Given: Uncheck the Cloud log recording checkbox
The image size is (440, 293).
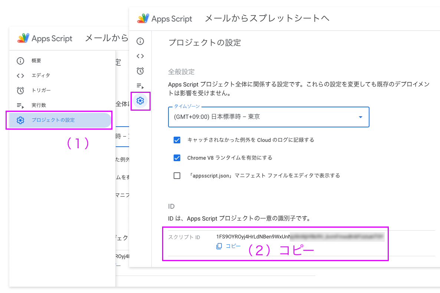Looking at the screenshot, I should (177, 140).
